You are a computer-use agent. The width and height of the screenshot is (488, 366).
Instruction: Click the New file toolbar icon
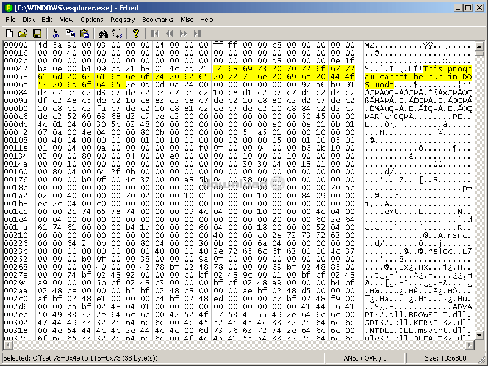point(9,34)
